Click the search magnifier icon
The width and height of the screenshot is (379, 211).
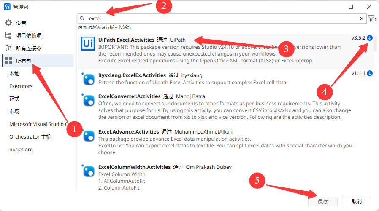point(82,19)
